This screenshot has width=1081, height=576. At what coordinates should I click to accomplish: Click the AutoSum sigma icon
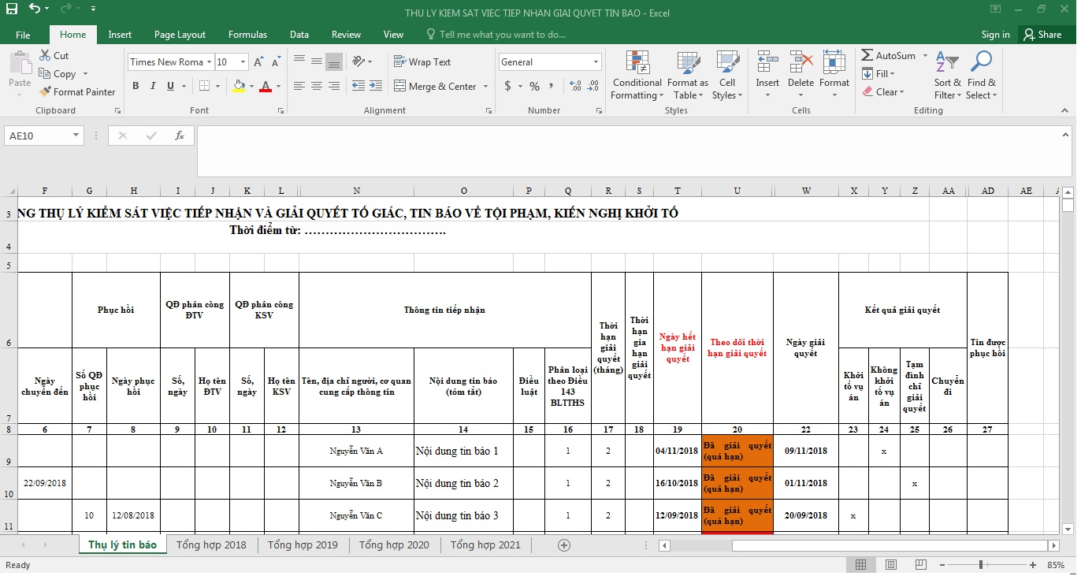point(867,56)
